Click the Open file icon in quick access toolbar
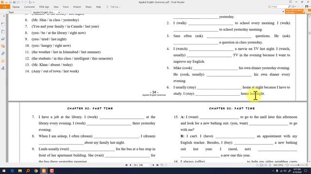The width and height of the screenshot is (311, 174). [6, 2]
